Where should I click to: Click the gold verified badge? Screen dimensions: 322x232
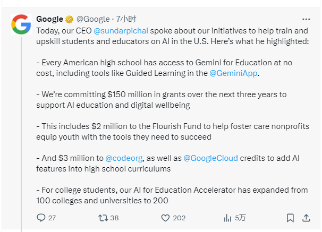pos(69,20)
